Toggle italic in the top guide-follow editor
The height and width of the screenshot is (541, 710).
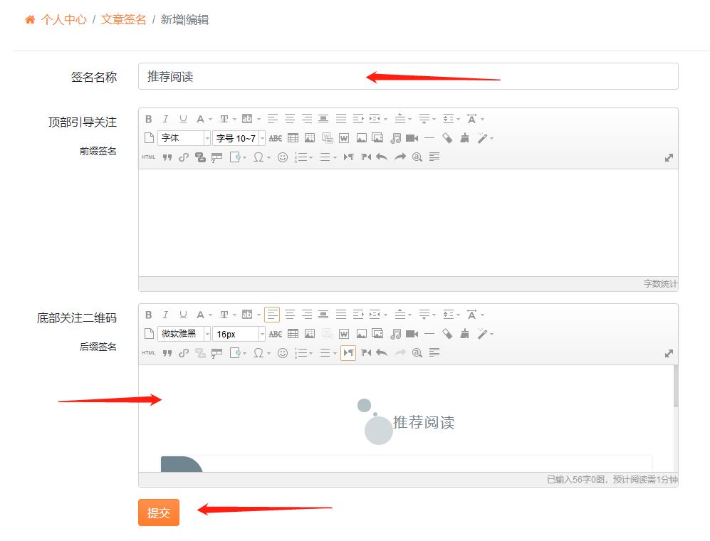point(166,119)
